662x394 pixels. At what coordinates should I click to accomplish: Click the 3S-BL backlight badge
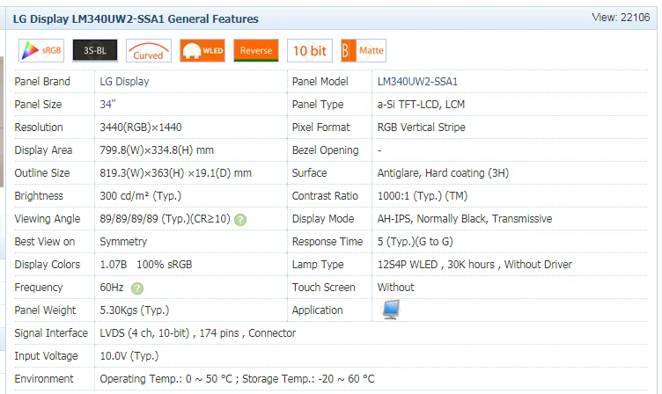coord(94,51)
